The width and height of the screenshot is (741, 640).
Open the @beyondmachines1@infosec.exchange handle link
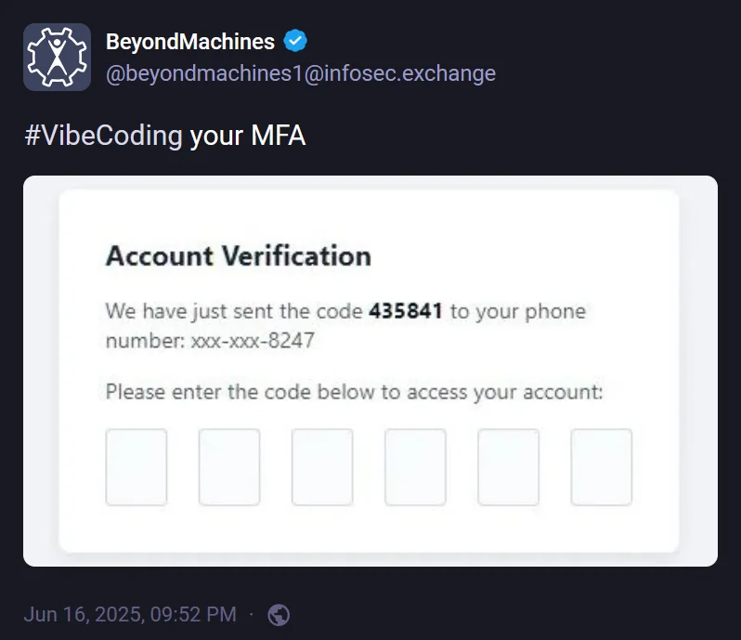tap(301, 73)
